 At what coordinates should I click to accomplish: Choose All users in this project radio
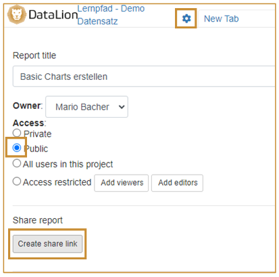point(17,163)
